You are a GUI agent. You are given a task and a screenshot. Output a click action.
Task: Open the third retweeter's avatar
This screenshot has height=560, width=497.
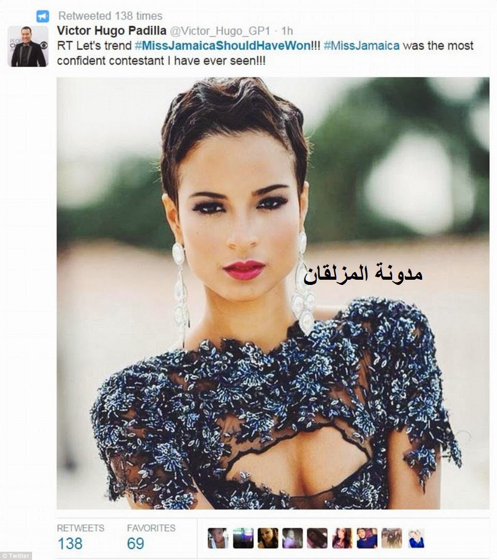268,538
